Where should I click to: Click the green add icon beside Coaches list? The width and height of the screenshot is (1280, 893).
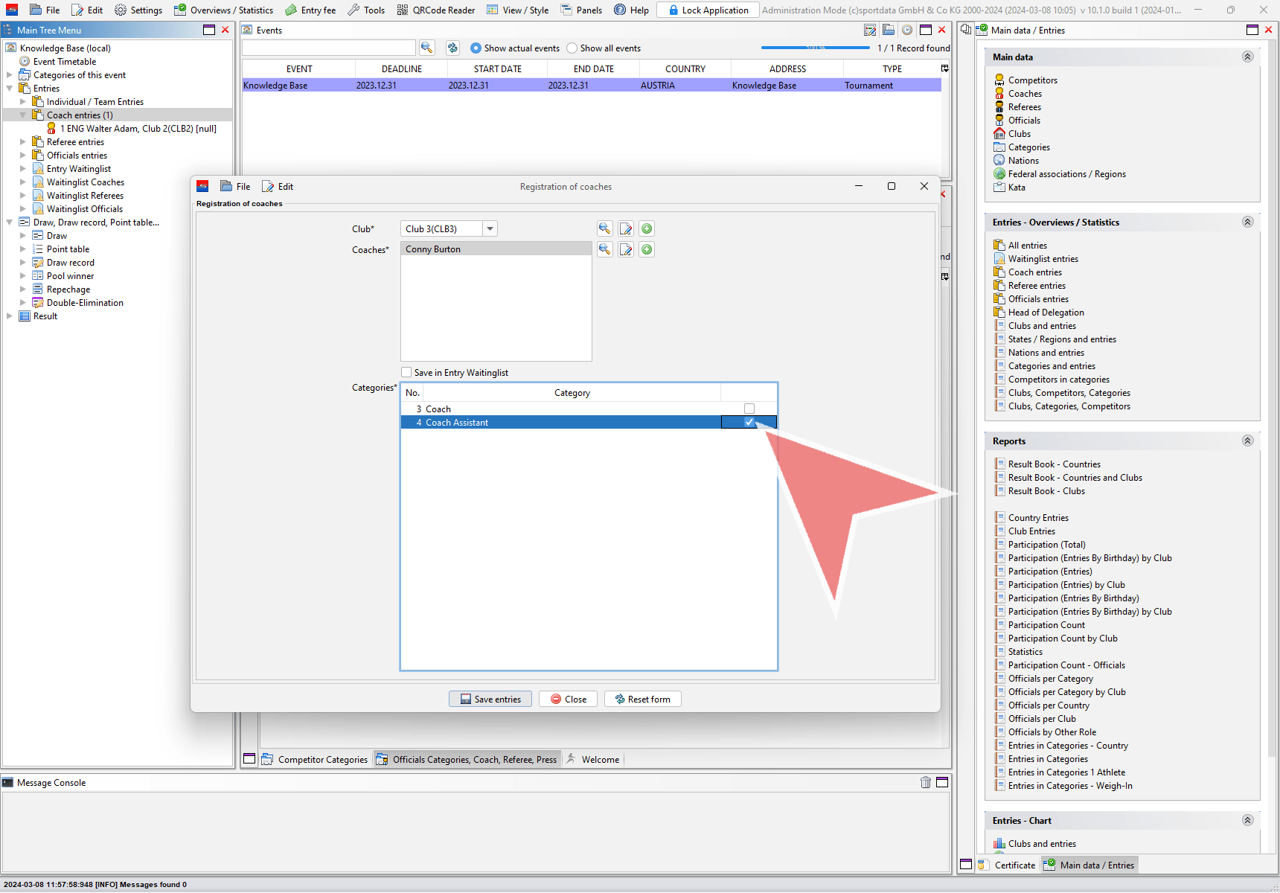pyautogui.click(x=647, y=249)
